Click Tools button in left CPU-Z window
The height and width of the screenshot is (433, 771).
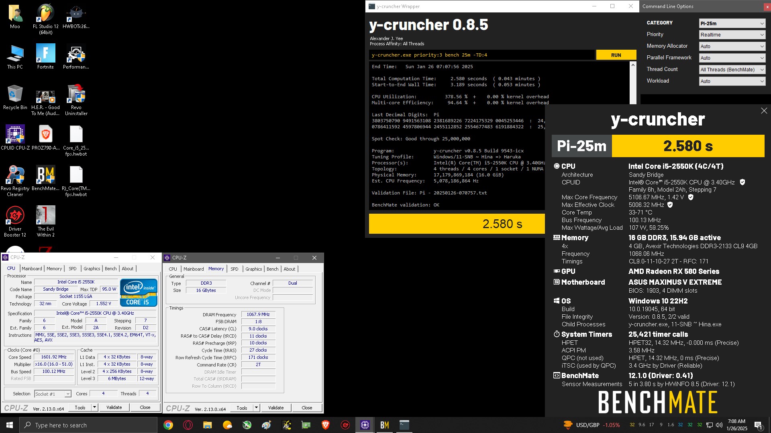pos(80,407)
